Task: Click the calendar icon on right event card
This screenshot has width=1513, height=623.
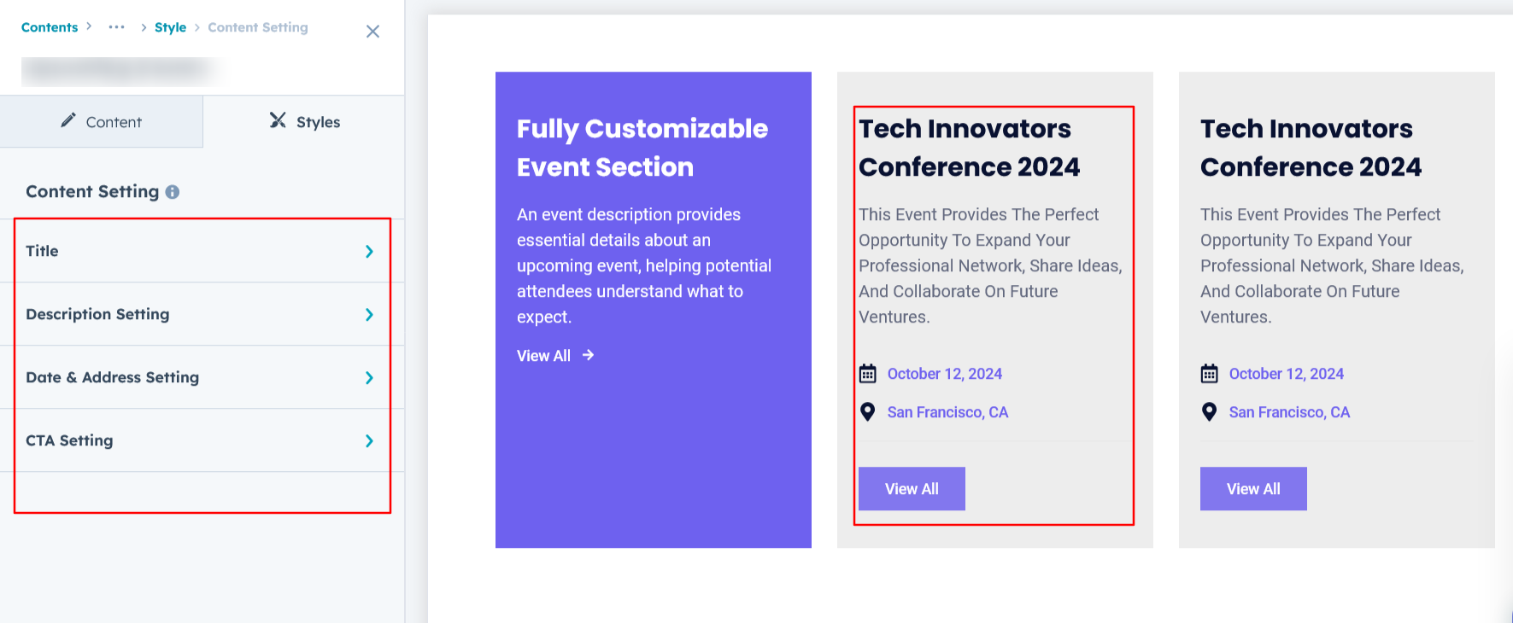Action: point(1210,374)
